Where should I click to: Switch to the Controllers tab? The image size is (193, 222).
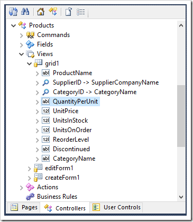tap(65, 208)
